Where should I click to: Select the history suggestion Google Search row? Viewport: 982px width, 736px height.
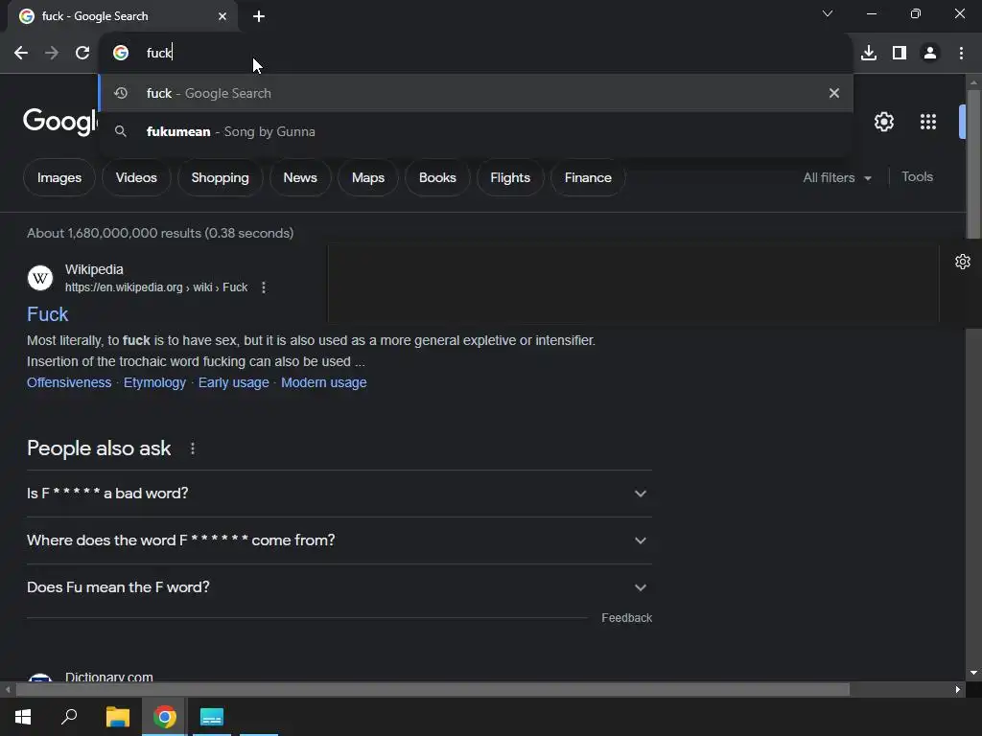[x=476, y=93]
